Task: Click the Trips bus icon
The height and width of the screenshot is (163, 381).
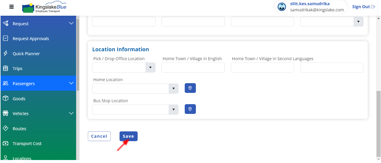Action: pyautogui.click(x=5, y=68)
